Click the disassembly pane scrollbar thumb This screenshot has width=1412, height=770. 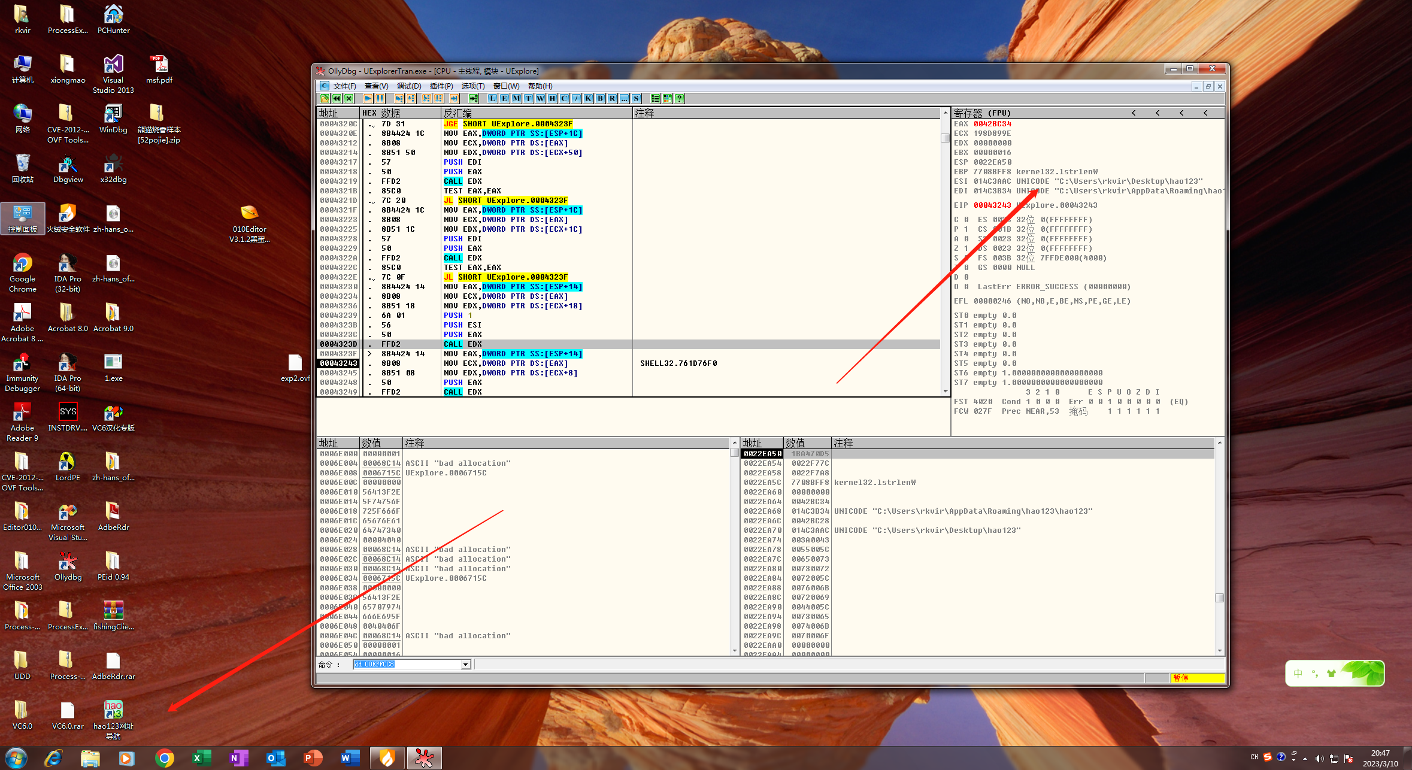pos(945,138)
